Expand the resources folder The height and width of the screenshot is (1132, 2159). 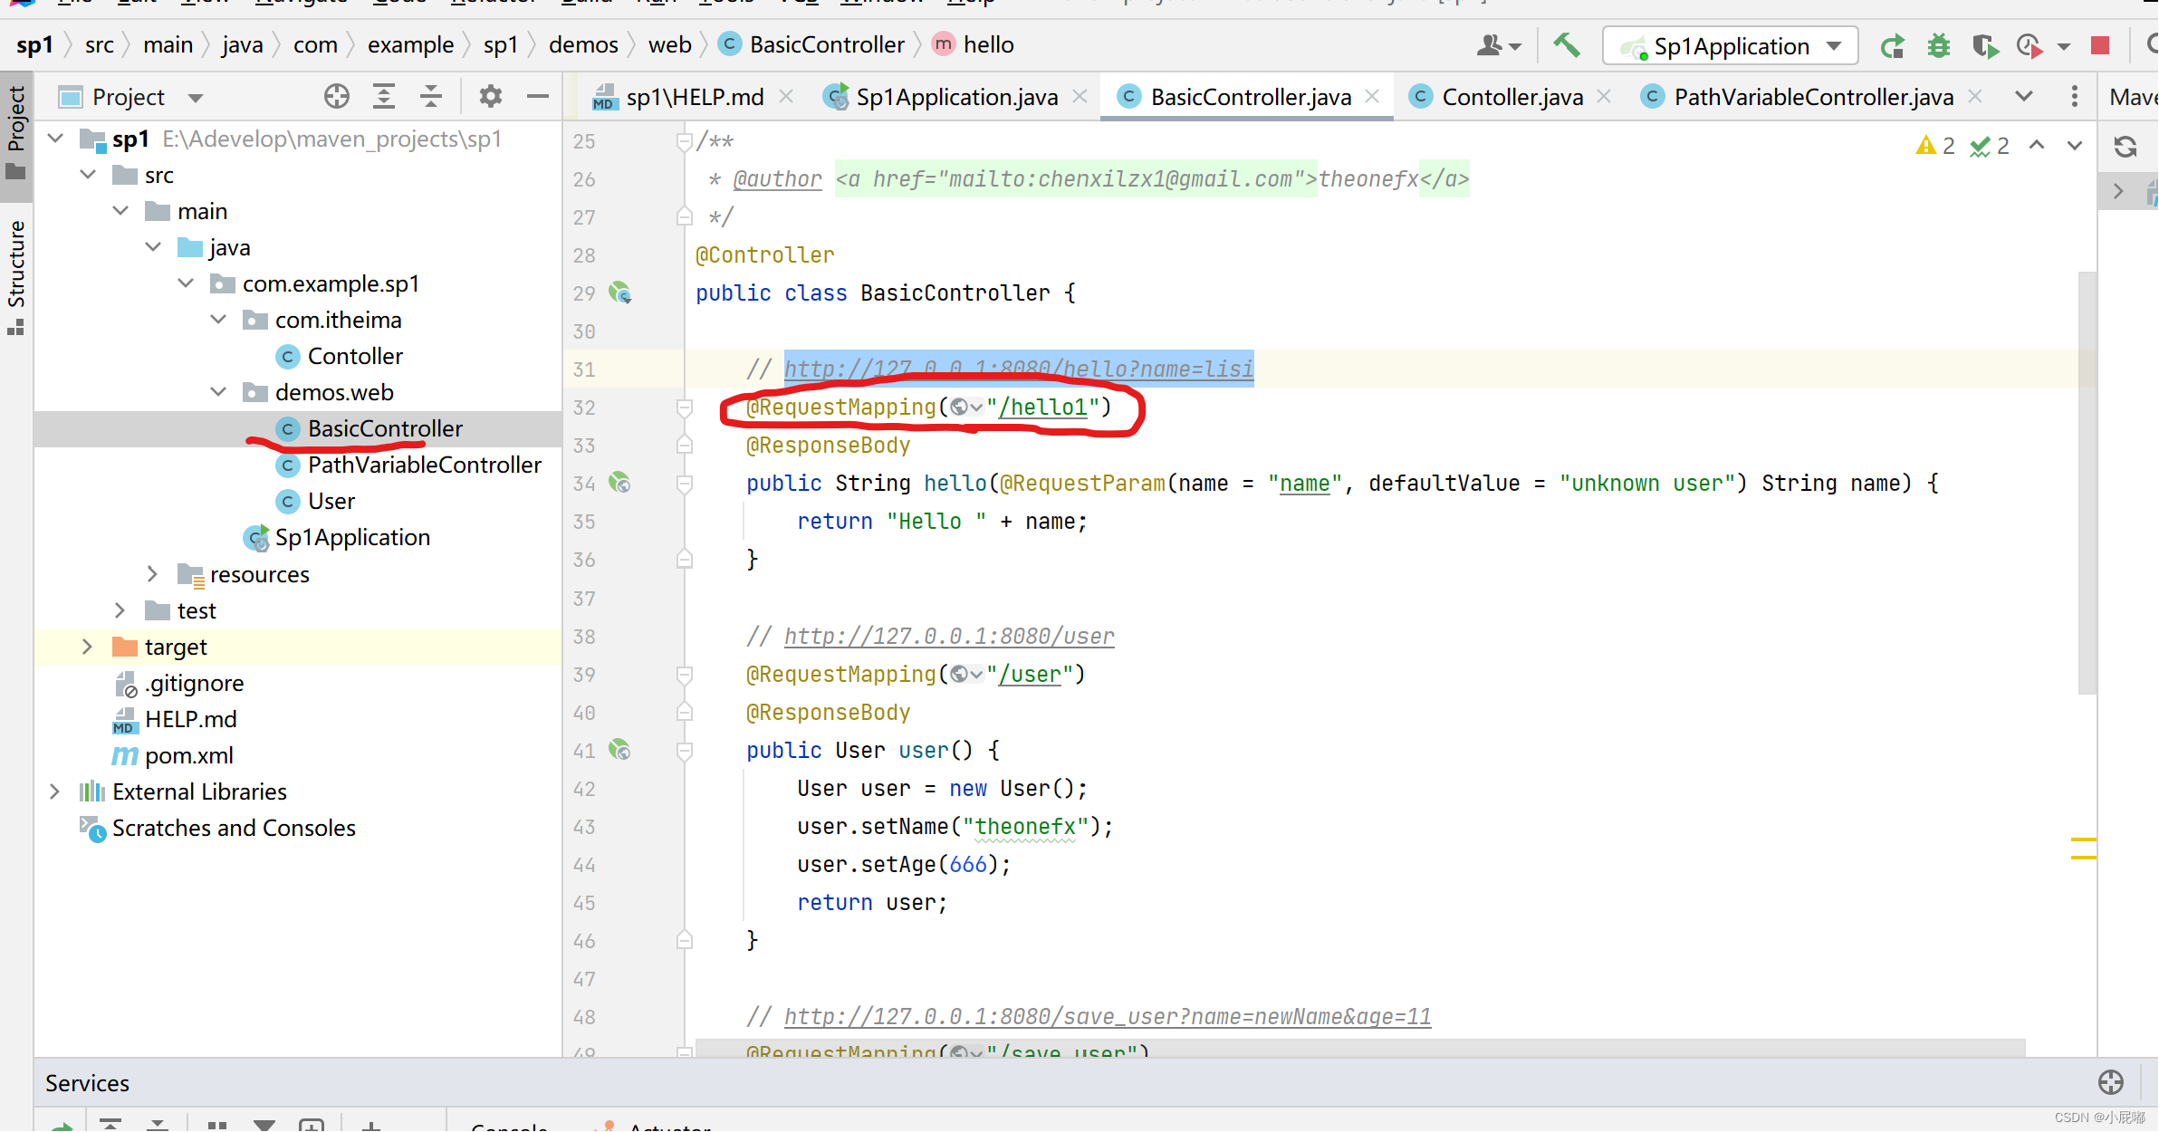click(152, 574)
